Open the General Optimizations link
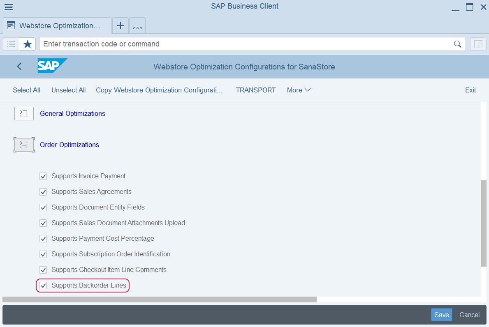 tap(73, 114)
